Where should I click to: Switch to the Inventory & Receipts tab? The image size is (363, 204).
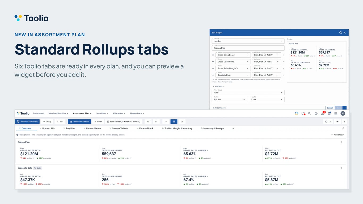pos(212,128)
